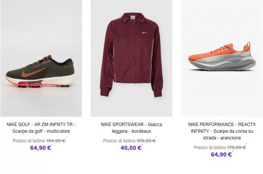
Task: Click the Prezzo di listino label under the jacket
Action: (119, 141)
